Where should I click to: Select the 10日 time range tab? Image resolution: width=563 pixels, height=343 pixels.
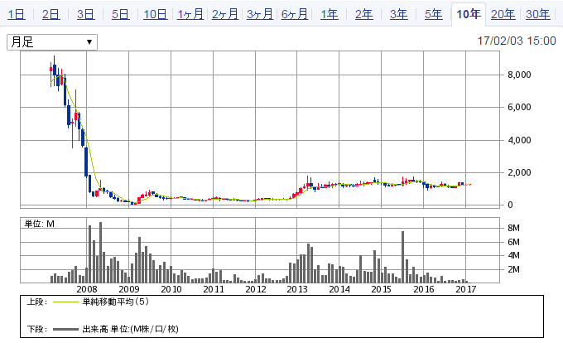pos(156,14)
